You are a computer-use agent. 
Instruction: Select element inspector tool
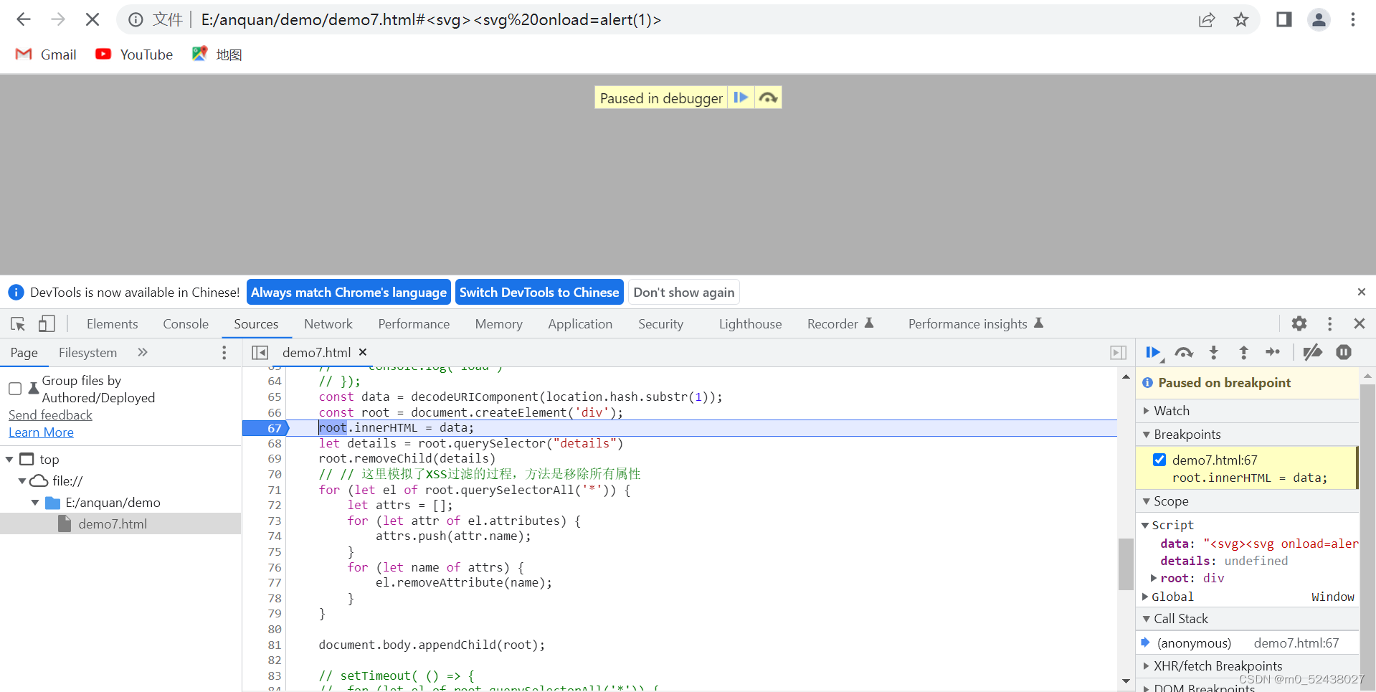coord(18,324)
